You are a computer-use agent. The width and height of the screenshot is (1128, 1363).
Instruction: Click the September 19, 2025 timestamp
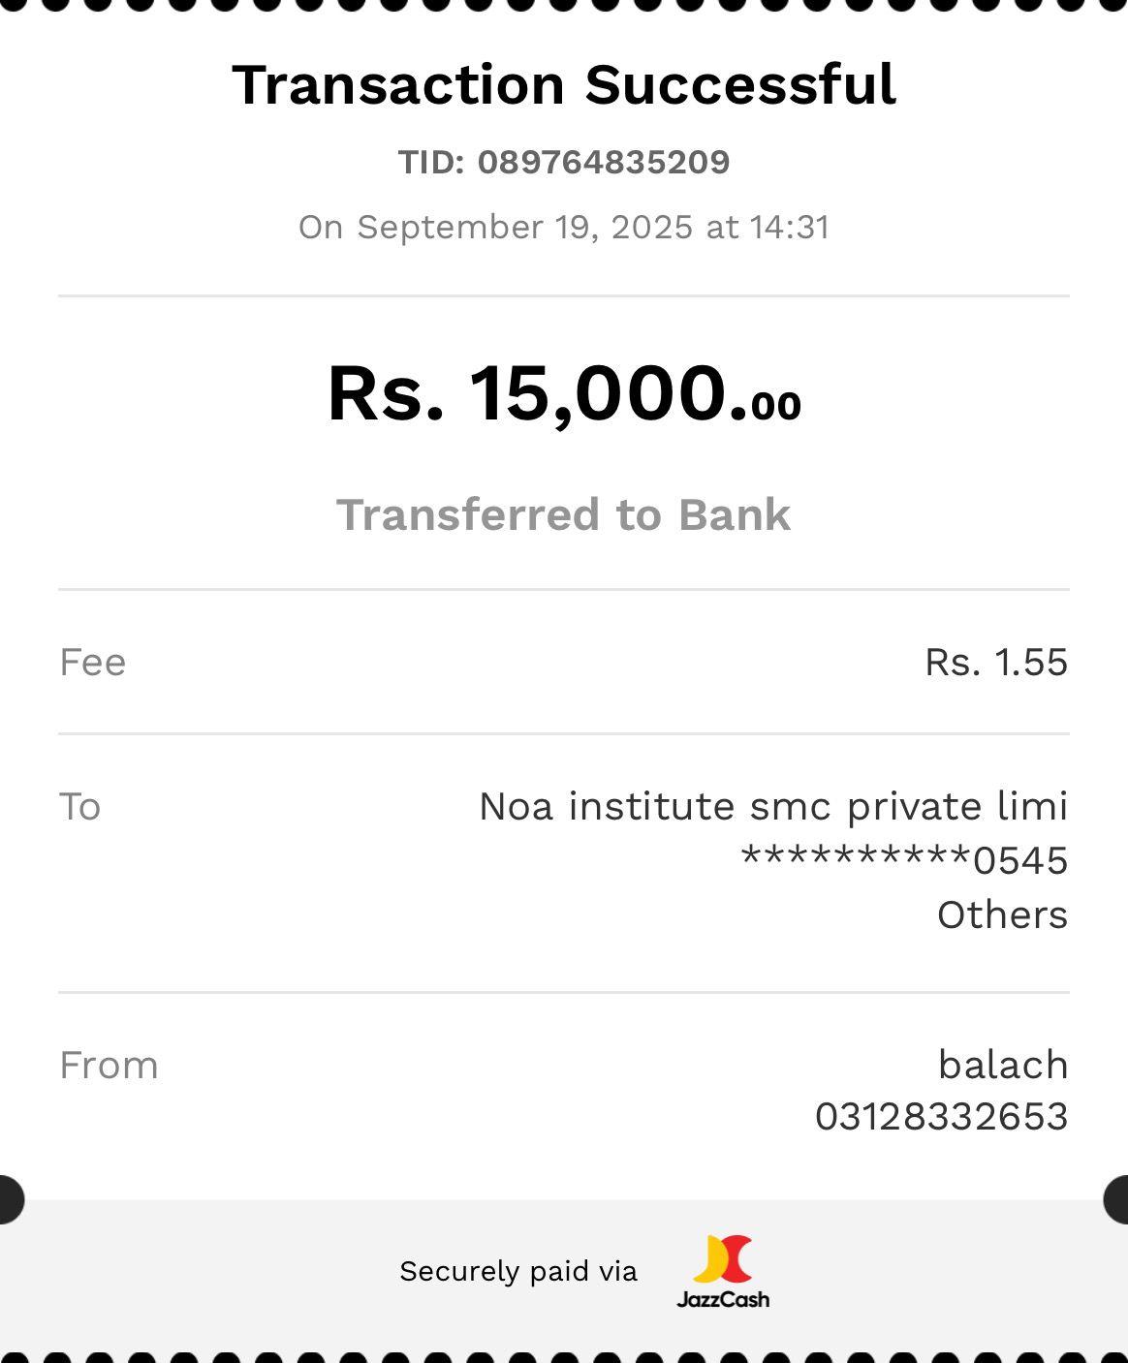[564, 227]
